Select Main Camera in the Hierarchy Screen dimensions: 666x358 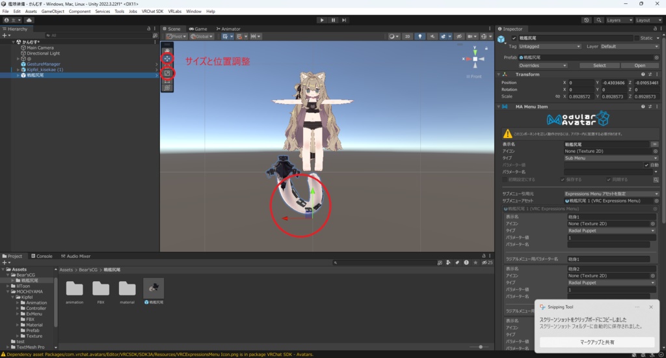click(x=40, y=48)
